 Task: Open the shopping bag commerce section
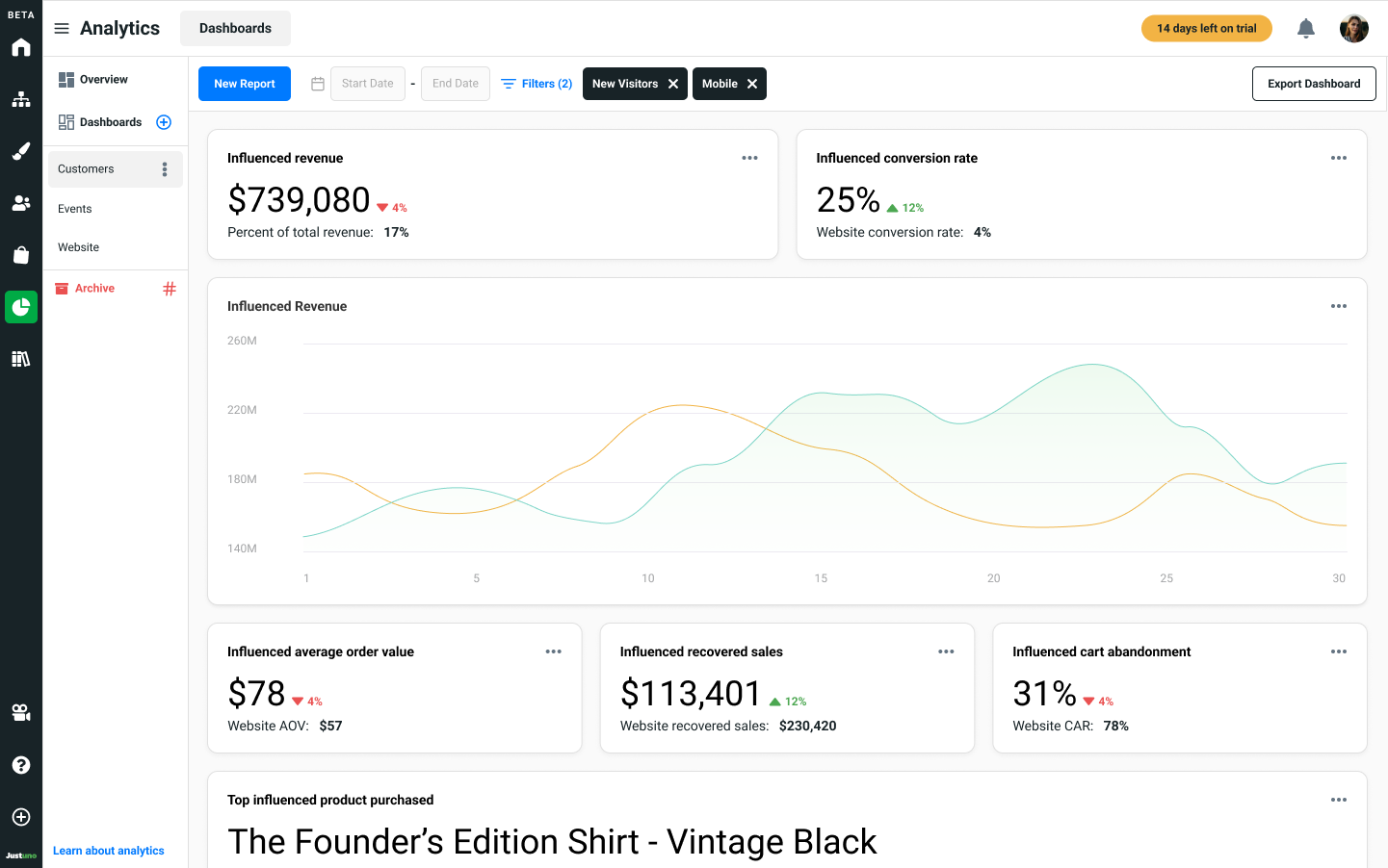tap(21, 254)
